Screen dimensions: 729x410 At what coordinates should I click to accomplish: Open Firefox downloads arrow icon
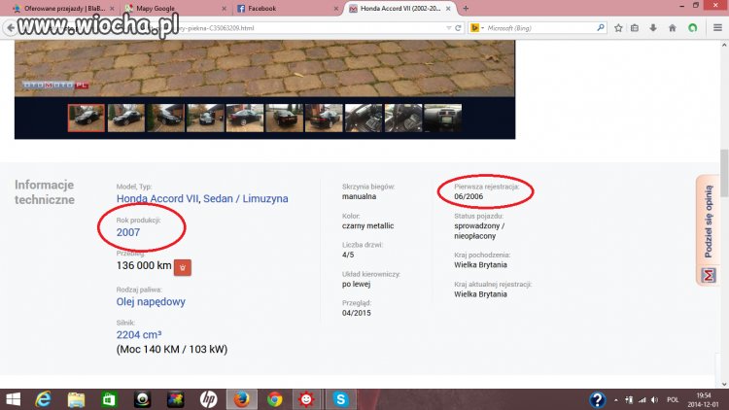pyautogui.click(x=653, y=28)
